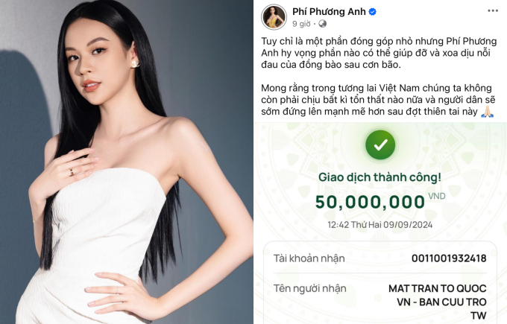This screenshot has width=507, height=324.
Task: Click the 9 giờ post timestamp
Action: pyautogui.click(x=301, y=24)
